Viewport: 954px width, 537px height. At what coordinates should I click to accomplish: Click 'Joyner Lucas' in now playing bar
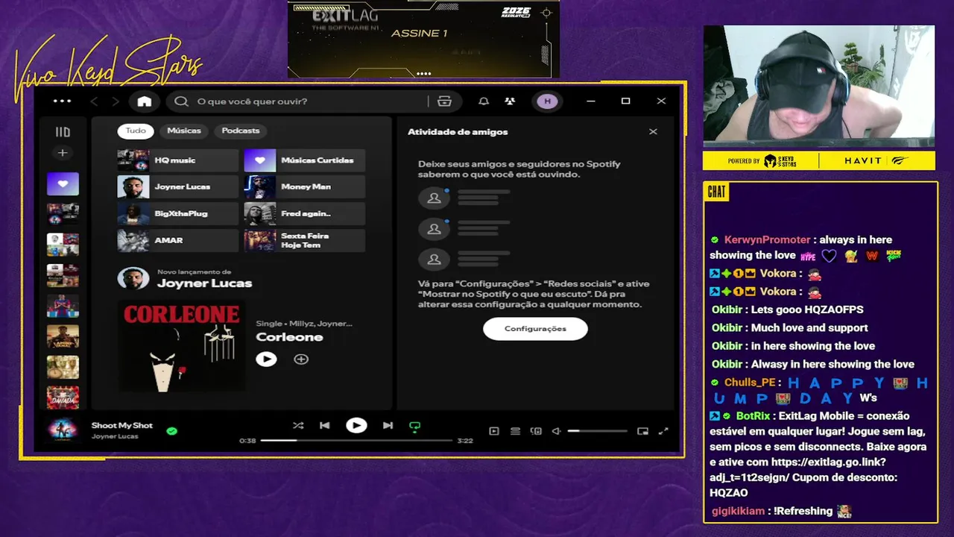click(x=115, y=436)
